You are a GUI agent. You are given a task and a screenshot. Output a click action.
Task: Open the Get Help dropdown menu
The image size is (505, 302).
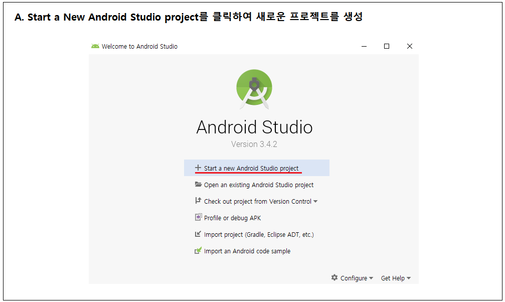(x=396, y=278)
